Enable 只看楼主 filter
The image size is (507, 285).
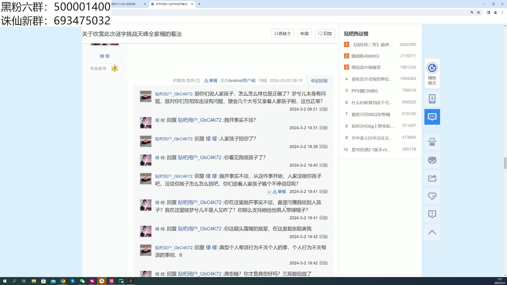click(282, 33)
